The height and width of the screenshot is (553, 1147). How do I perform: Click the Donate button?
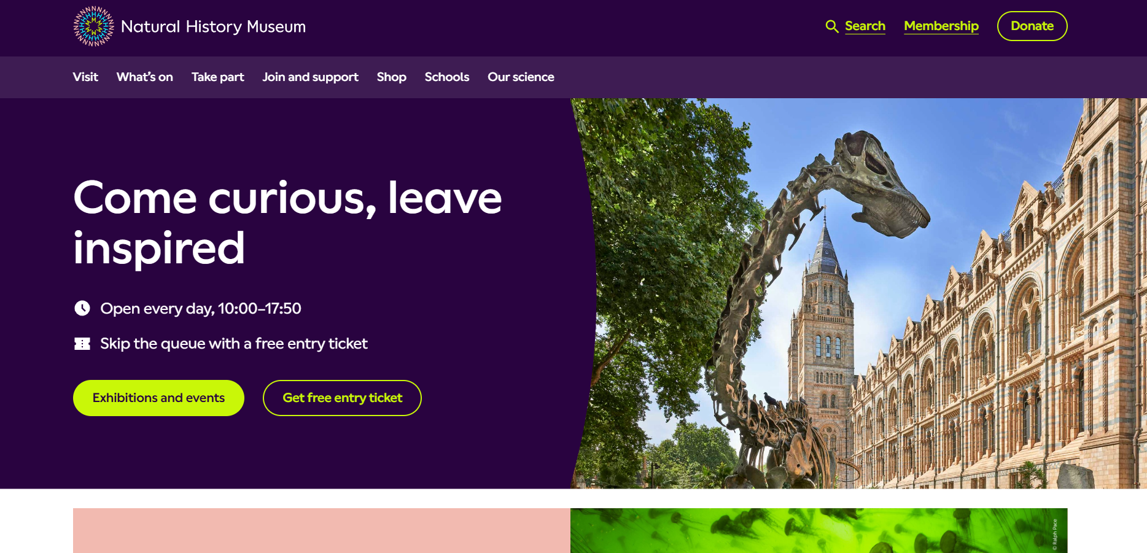[x=1032, y=26]
